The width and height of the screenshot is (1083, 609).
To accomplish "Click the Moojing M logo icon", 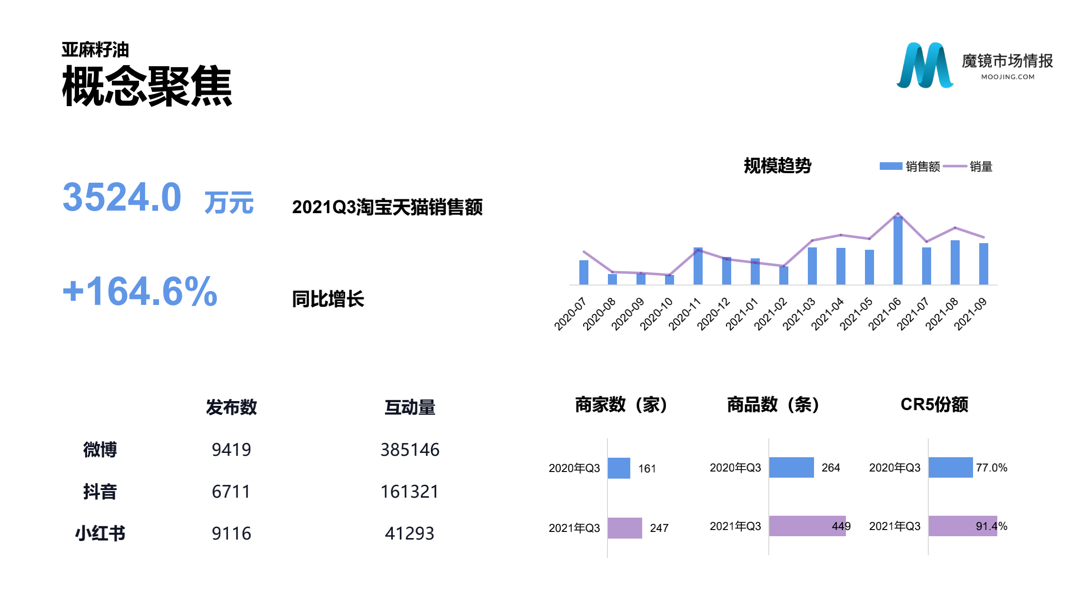I will tap(924, 66).
